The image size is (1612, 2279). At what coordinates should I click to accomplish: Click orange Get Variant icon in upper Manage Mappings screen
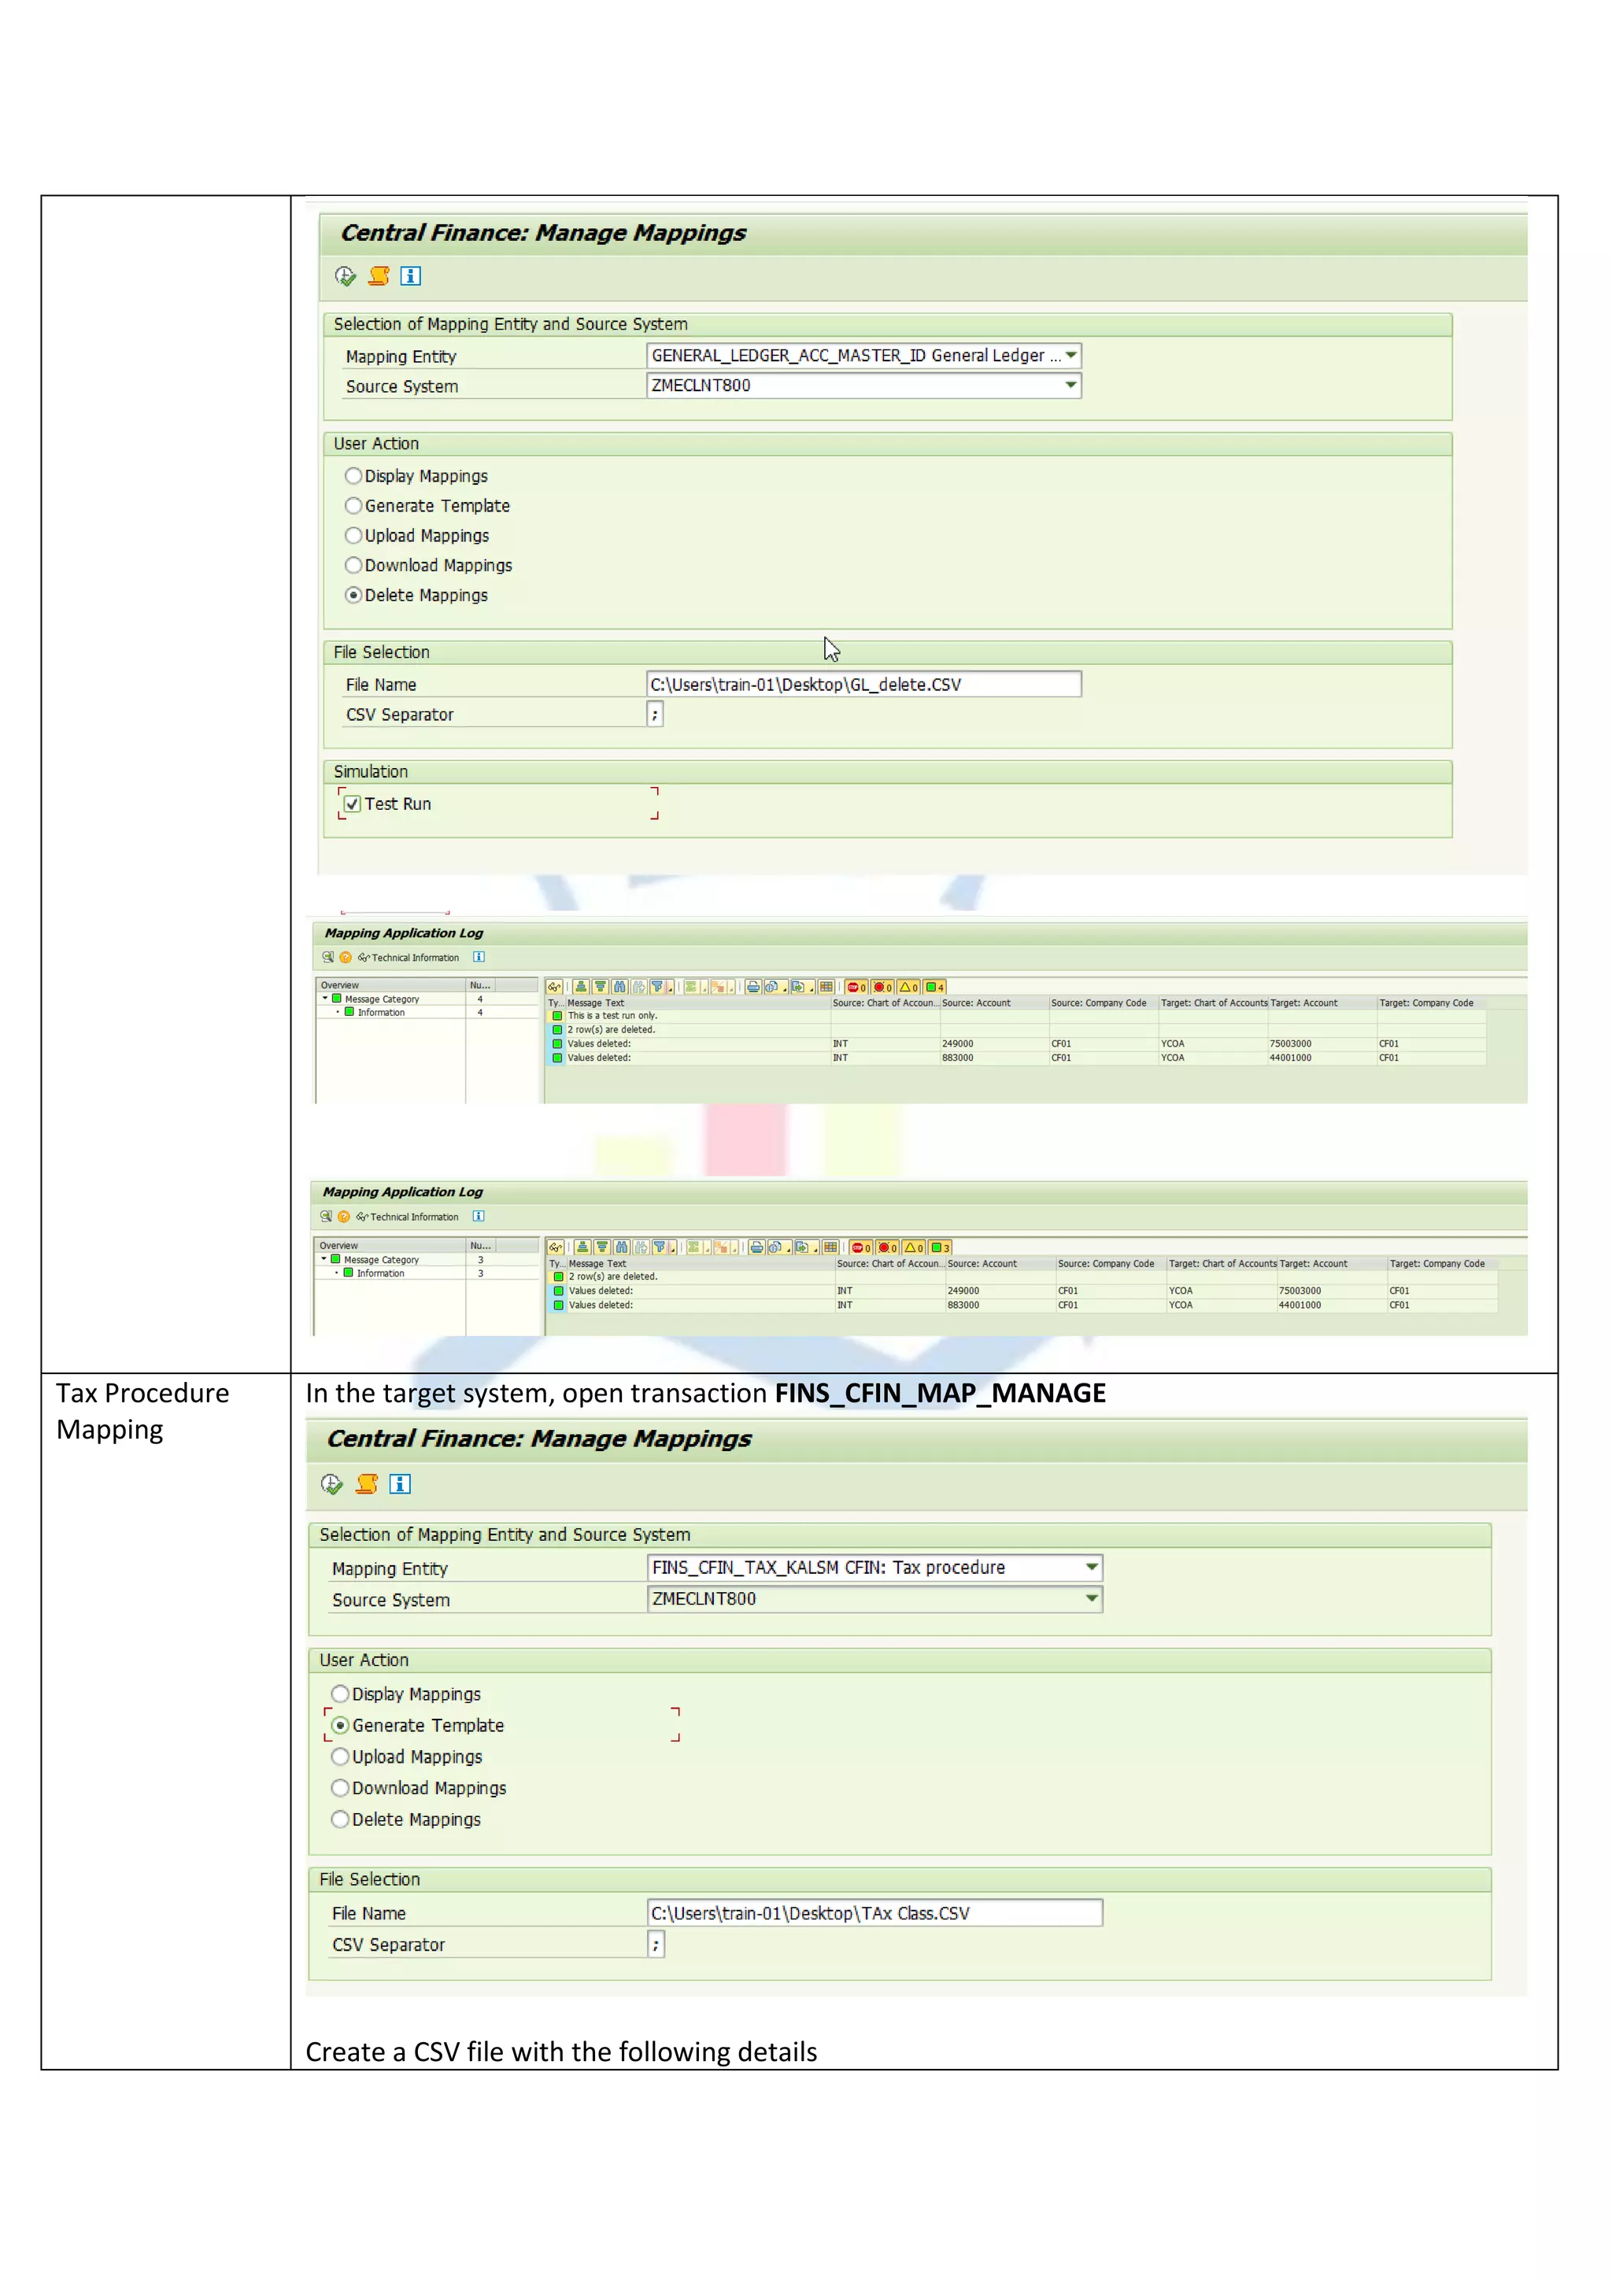tap(379, 276)
